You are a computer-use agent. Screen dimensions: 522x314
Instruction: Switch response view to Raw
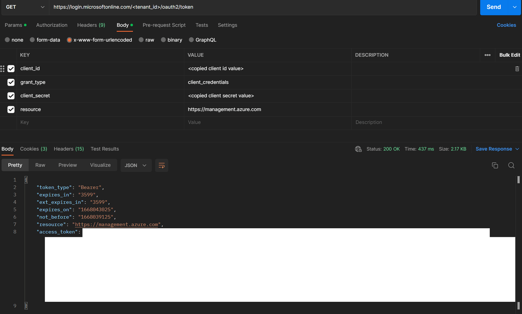pyautogui.click(x=40, y=165)
